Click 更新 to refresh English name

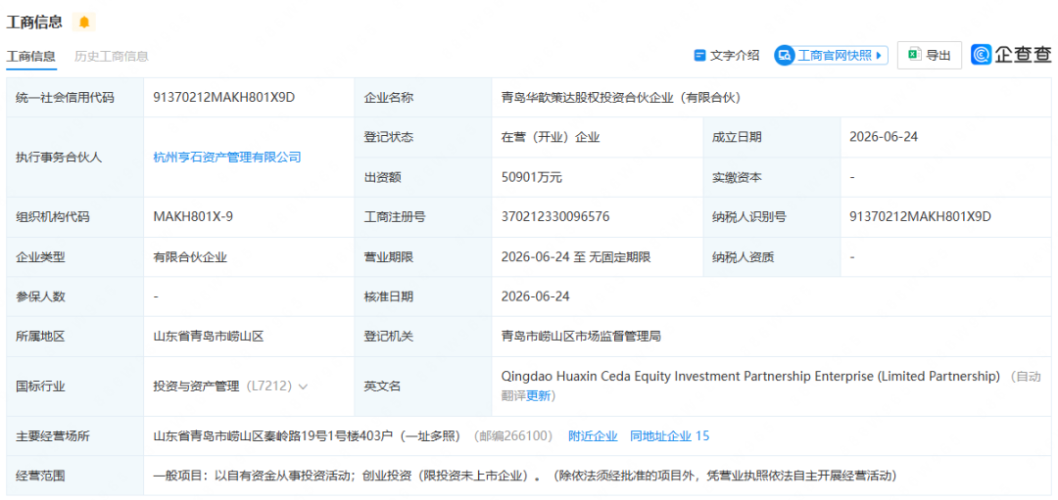(x=538, y=396)
